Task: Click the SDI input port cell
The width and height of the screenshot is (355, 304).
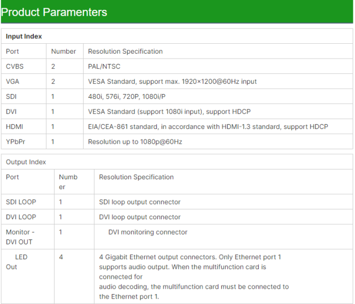Action: (x=23, y=96)
